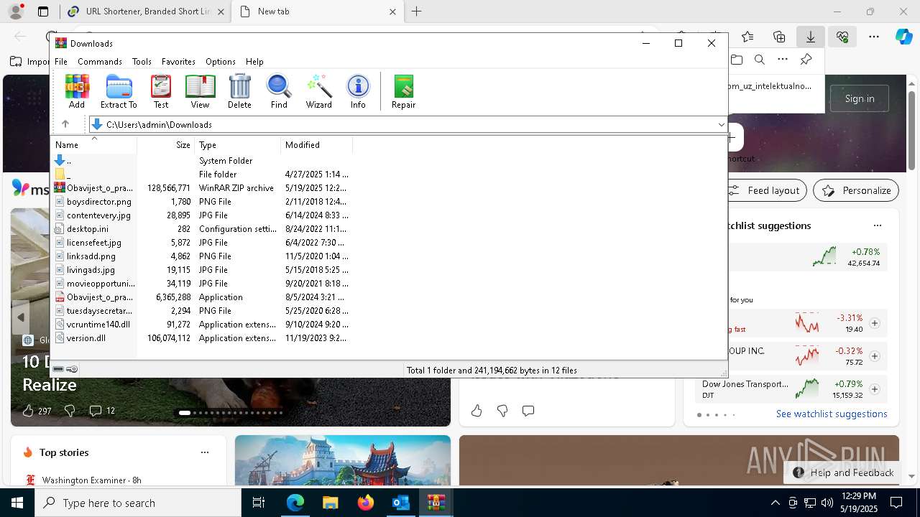Run the Test archive tool
The width and height of the screenshot is (920, 517).
(161, 91)
